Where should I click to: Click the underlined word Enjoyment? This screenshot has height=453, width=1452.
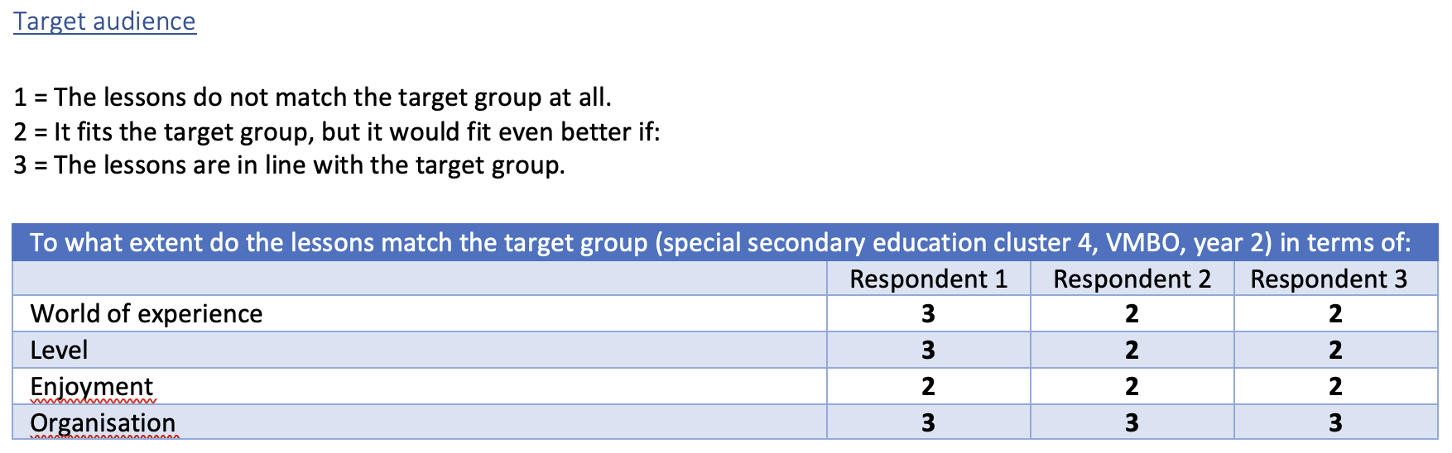click(x=92, y=387)
